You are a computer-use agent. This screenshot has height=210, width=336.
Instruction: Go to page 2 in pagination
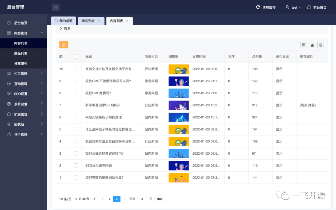click(110, 199)
